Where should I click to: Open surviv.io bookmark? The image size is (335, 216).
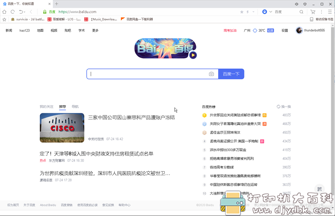click(28, 19)
